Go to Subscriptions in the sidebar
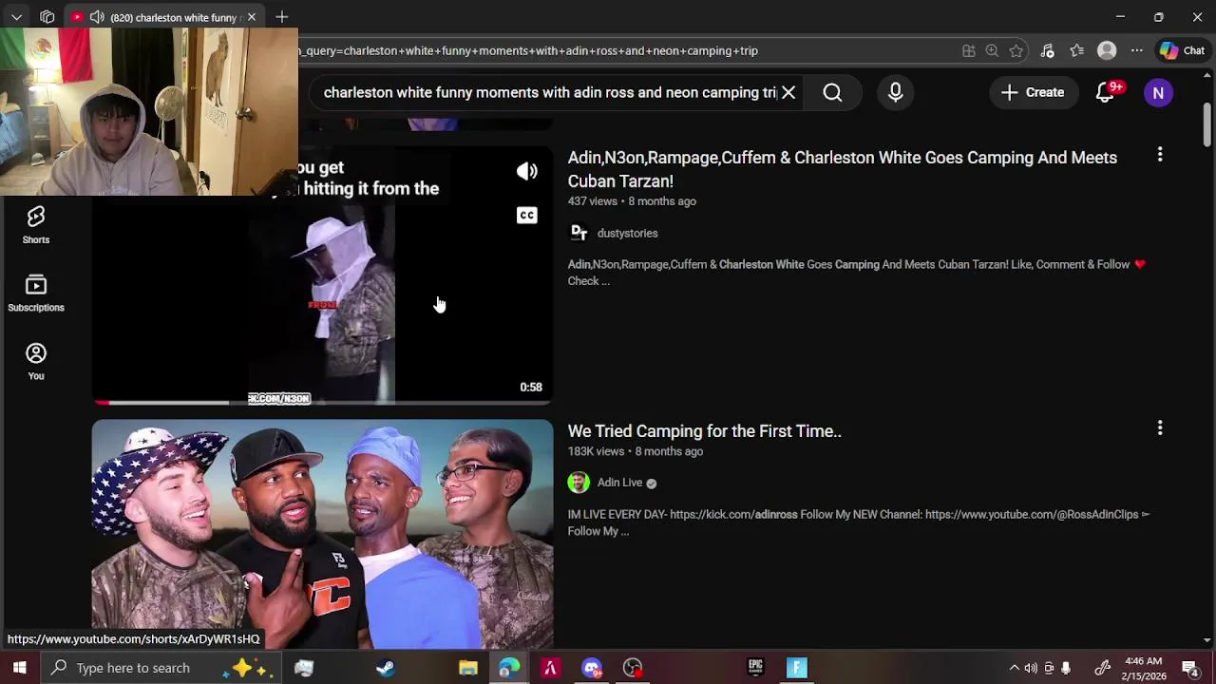This screenshot has width=1216, height=684. click(x=36, y=294)
